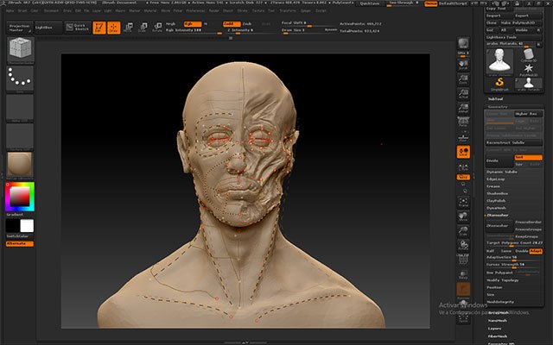Click the Alternate color button
This screenshot has width=553, height=345.
coord(20,243)
